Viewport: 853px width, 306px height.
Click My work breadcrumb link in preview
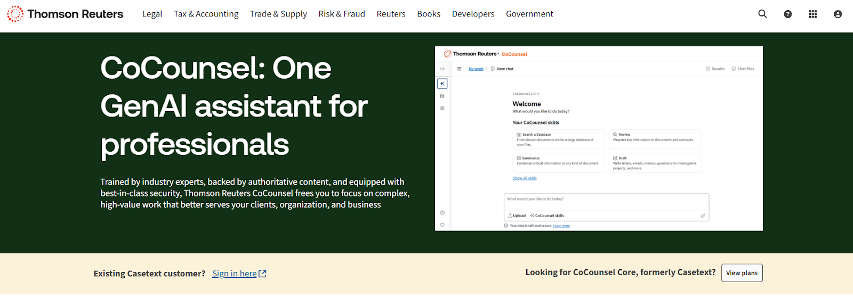pos(476,69)
